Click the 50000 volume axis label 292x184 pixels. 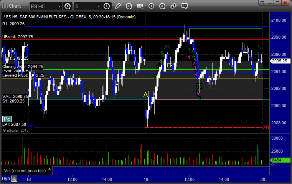(277, 138)
